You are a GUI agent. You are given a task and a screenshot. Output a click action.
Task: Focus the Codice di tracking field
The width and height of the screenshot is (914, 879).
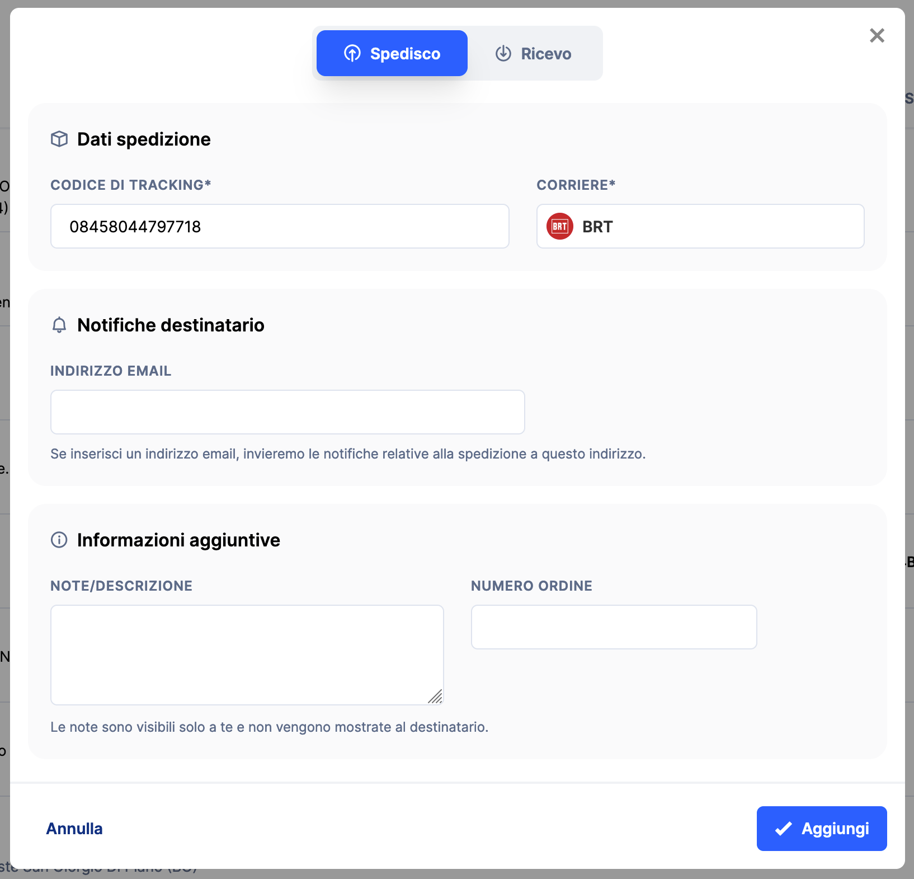280,226
